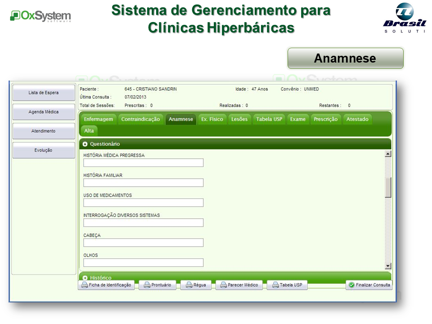Switch to the Enfermagem tab
Image resolution: width=432 pixels, height=324 pixels.
pos(99,119)
